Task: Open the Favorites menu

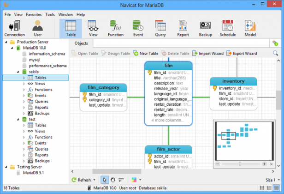Action: (x=34, y=14)
